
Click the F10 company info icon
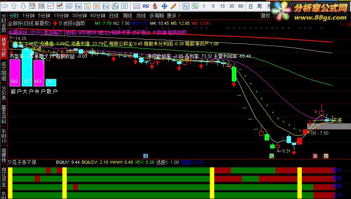click(x=78, y=6)
